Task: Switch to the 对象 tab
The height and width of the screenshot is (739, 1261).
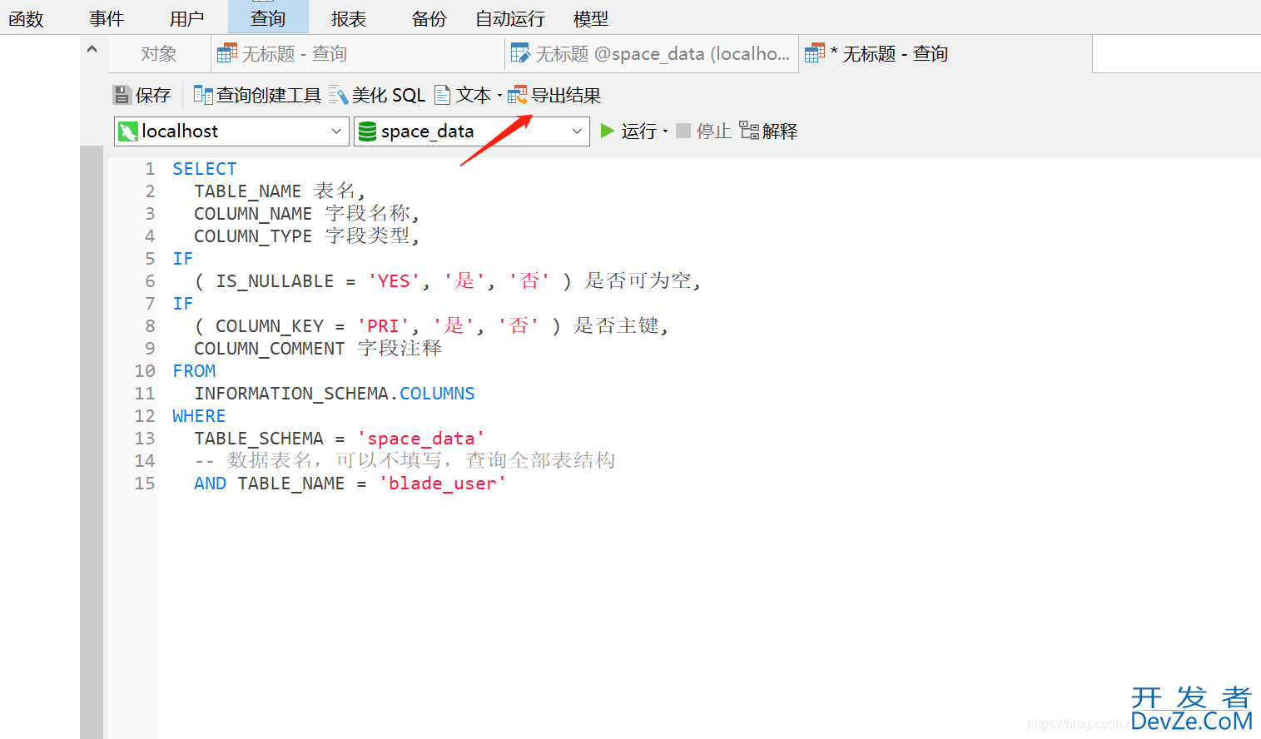Action: 159,53
